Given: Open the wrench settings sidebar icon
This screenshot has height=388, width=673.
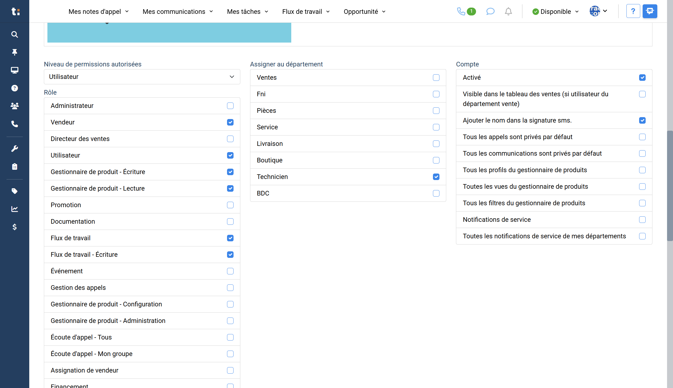Looking at the screenshot, I should click(x=15, y=149).
